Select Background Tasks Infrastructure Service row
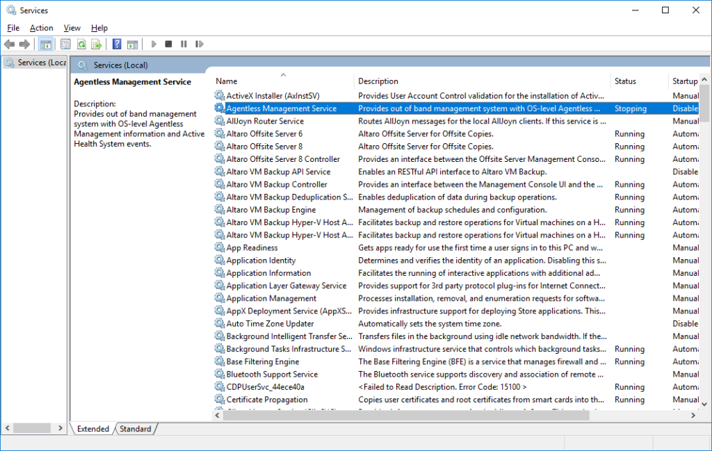 coord(456,349)
